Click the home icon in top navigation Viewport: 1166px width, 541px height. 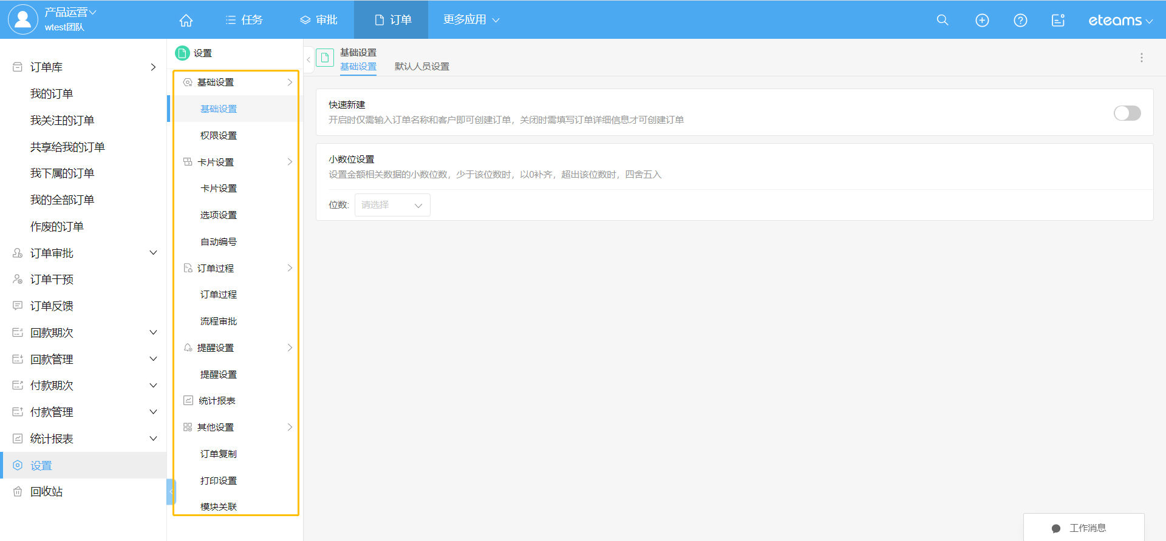point(186,20)
